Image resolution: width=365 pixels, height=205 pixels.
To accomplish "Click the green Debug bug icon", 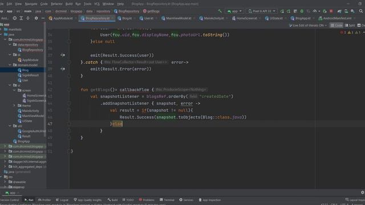I will [x=302, y=11].
